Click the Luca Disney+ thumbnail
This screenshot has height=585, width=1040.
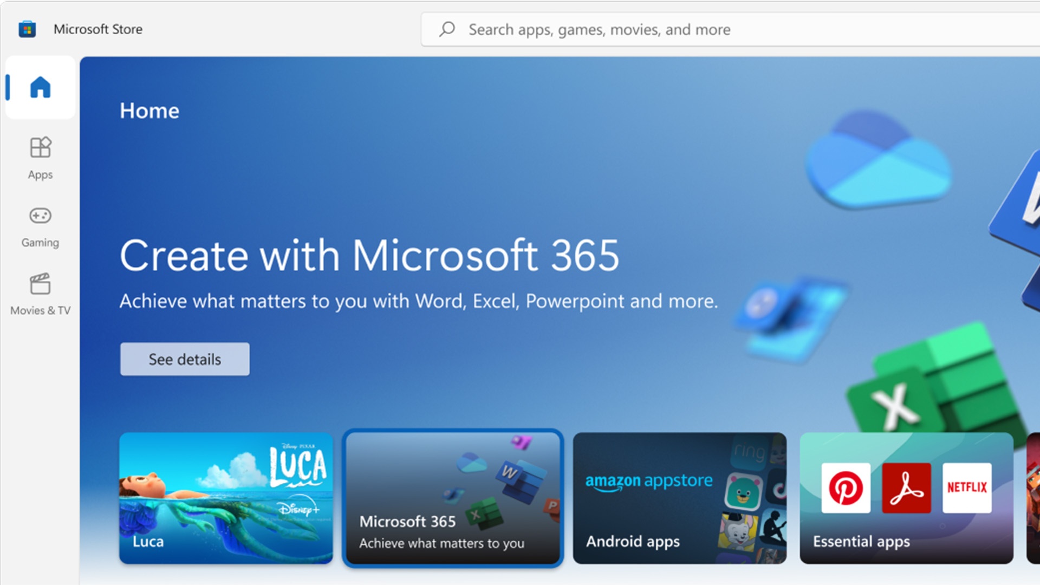pyautogui.click(x=226, y=495)
